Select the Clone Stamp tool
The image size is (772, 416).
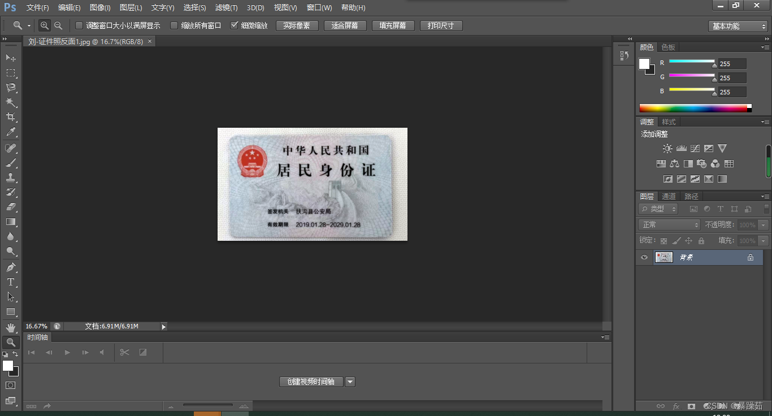pyautogui.click(x=11, y=177)
